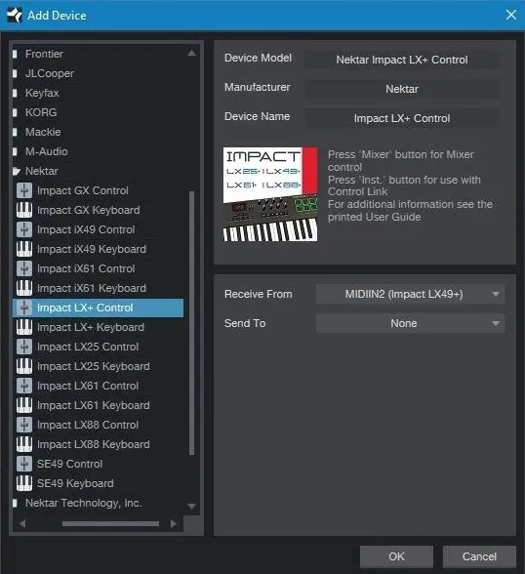
Task: Open the Receive From MIDI input dropdown
Action: pos(410,294)
